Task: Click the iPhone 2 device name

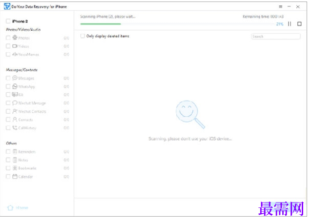Action: pyautogui.click(x=20, y=21)
